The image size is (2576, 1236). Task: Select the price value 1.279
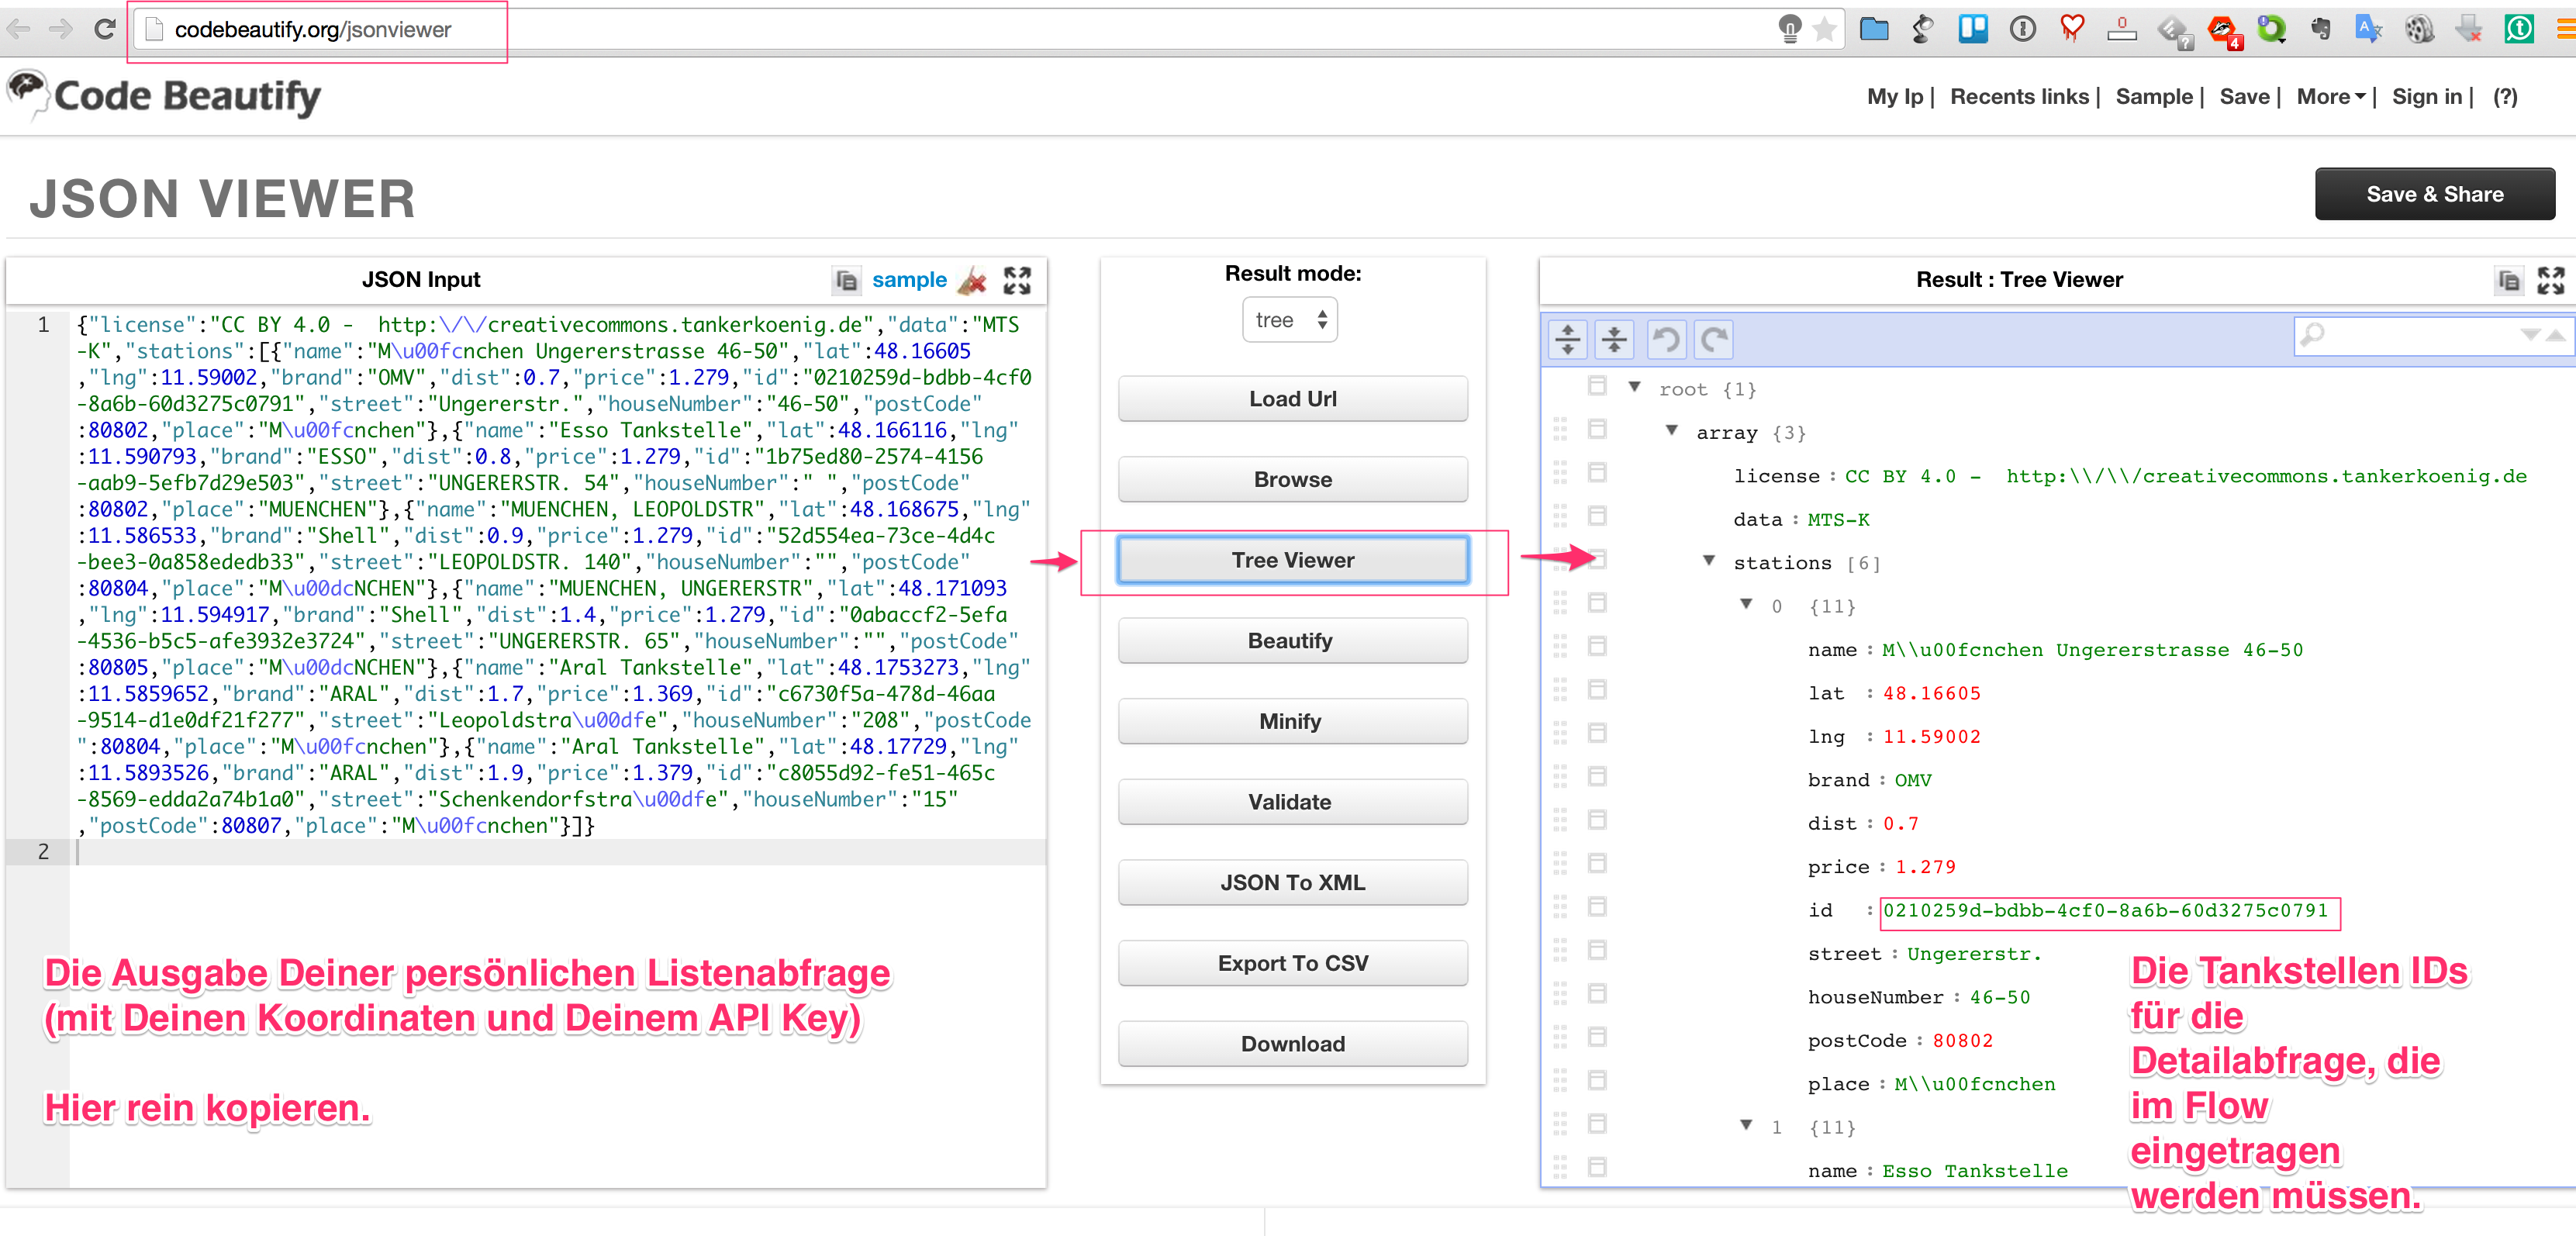pos(1925,867)
